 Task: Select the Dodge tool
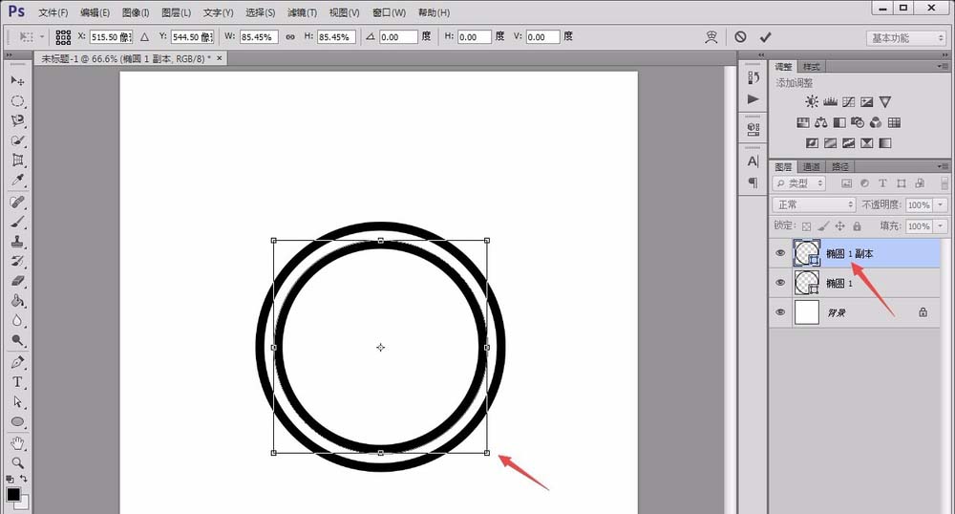[x=17, y=340]
